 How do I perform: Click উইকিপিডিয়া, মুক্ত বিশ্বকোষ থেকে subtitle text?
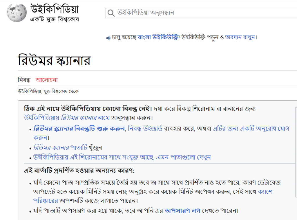tap(48, 92)
